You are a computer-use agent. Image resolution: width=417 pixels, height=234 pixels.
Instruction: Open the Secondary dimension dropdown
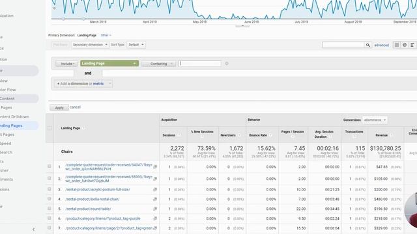90,45
